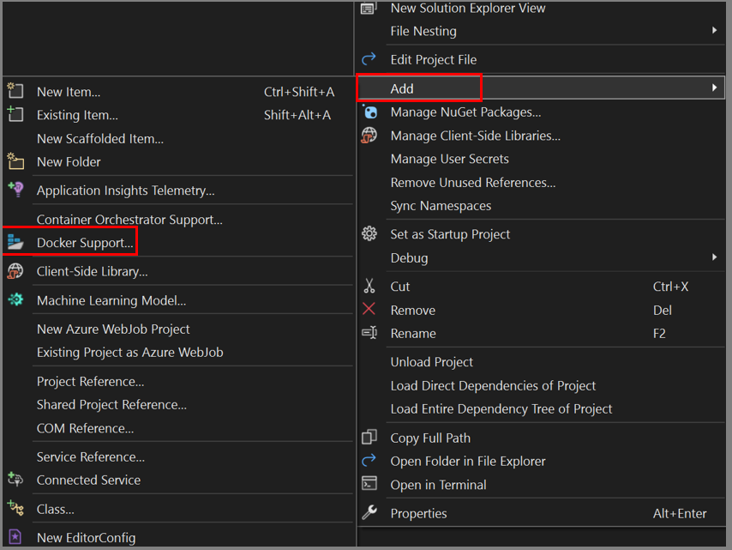Select the Connected Service plug icon

(x=15, y=480)
